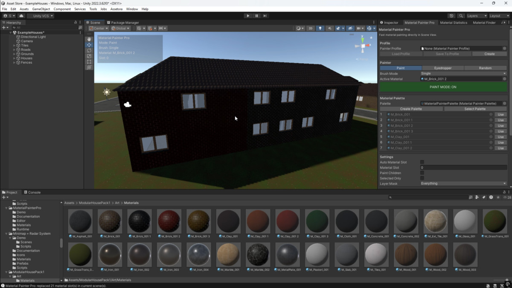Image resolution: width=512 pixels, height=288 pixels.
Task: Open the GameObject menu
Action: (41, 9)
